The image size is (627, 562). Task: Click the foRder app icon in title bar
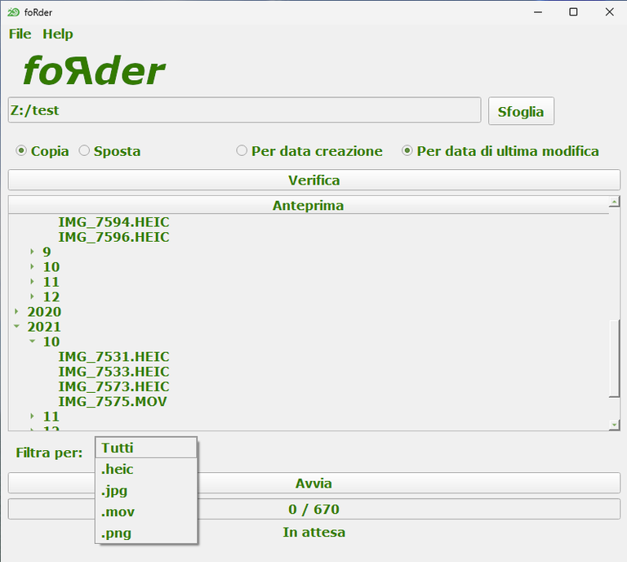coord(13,12)
